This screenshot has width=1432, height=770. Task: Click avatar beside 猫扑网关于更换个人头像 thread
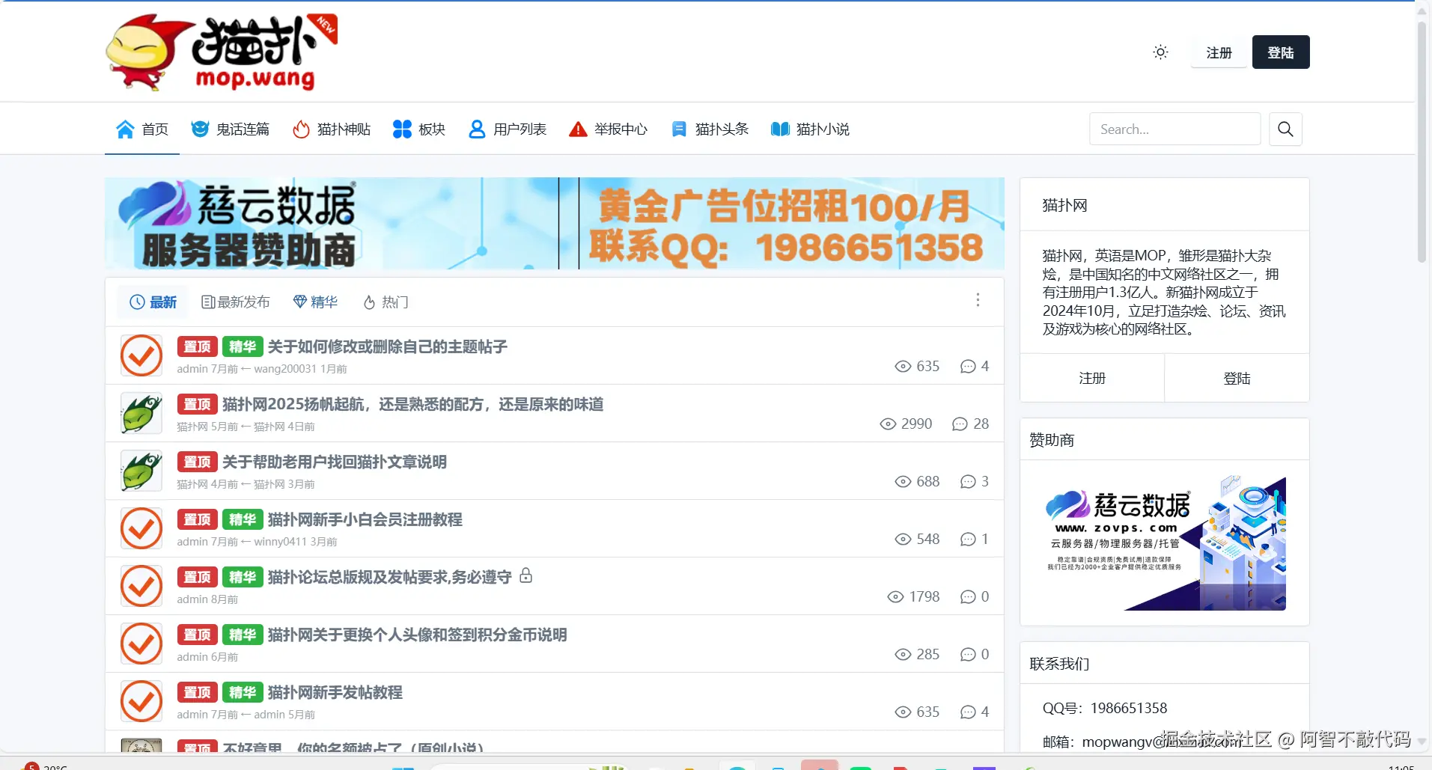pyautogui.click(x=141, y=644)
